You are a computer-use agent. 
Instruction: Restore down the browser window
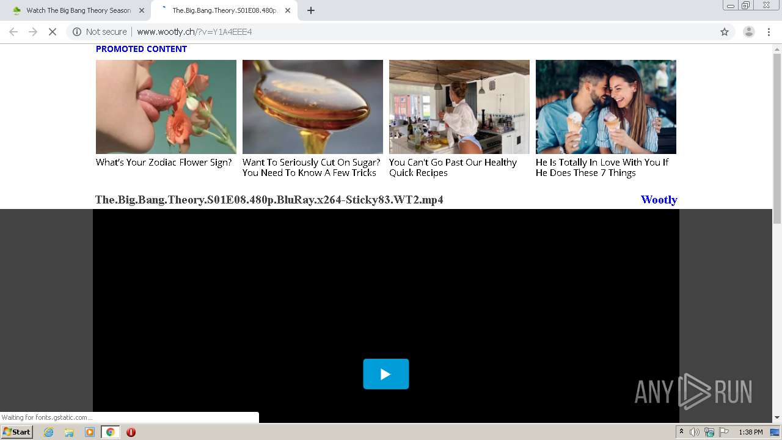pyautogui.click(x=746, y=5)
